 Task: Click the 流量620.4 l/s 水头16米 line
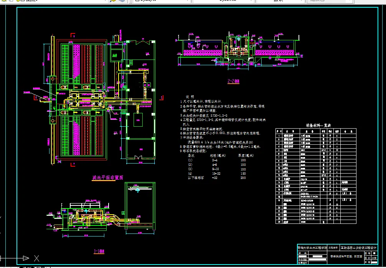tap(220, 142)
